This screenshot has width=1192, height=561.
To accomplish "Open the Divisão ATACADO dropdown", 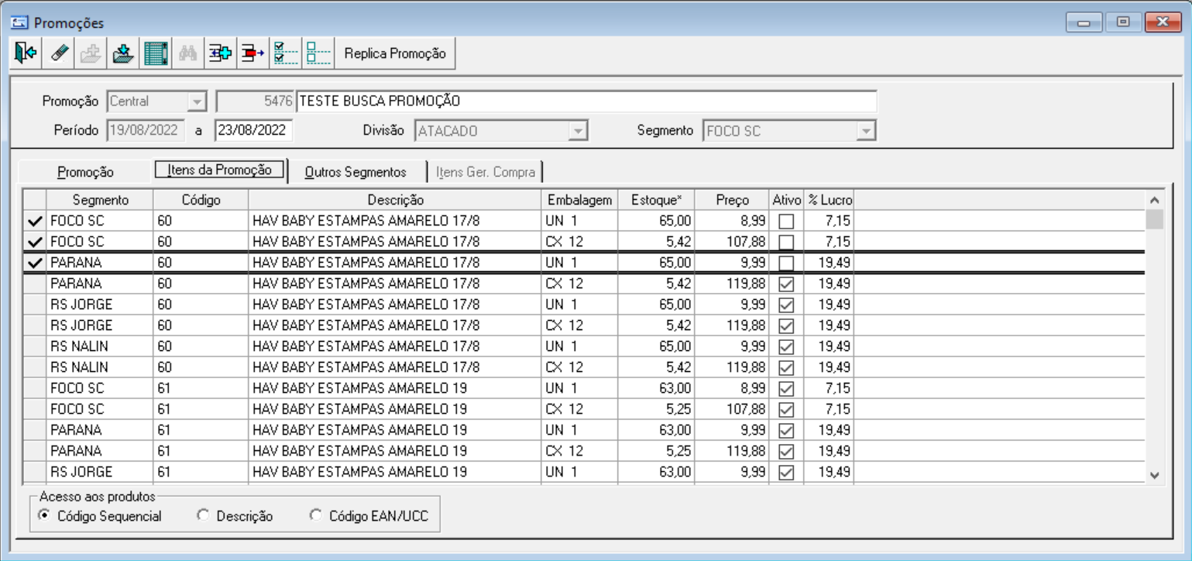I will [577, 131].
